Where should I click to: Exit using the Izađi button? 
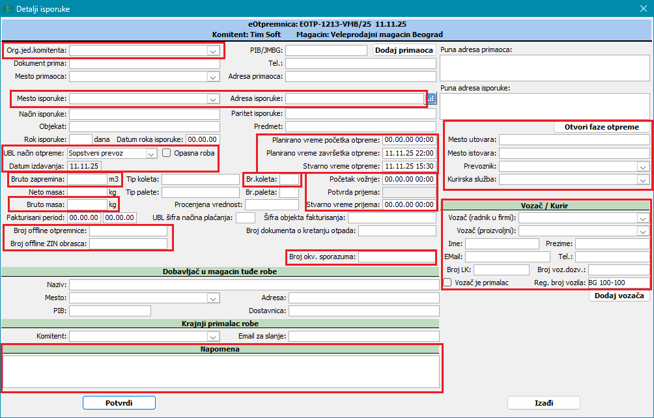[543, 403]
